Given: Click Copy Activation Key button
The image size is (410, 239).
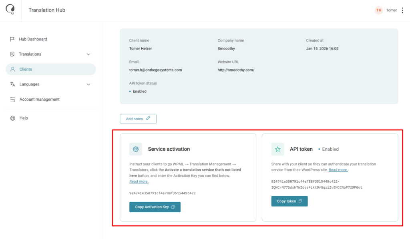Looking at the screenshot, I should (155, 207).
